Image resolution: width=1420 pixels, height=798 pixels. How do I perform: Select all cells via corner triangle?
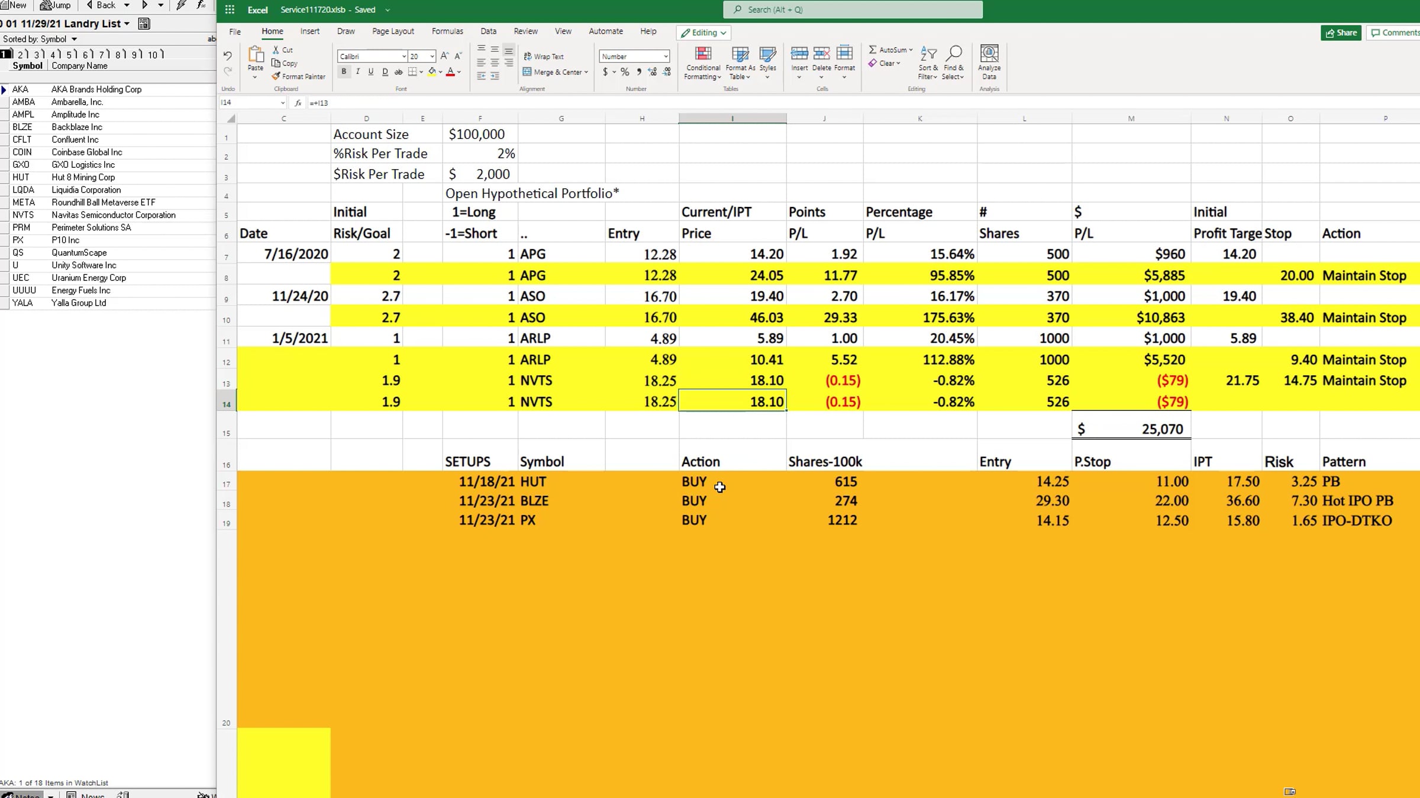coord(231,119)
